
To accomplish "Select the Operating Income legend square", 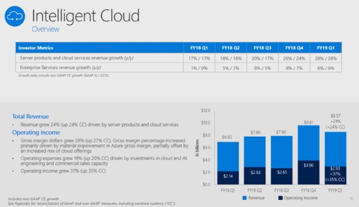I will tap(280, 198).
